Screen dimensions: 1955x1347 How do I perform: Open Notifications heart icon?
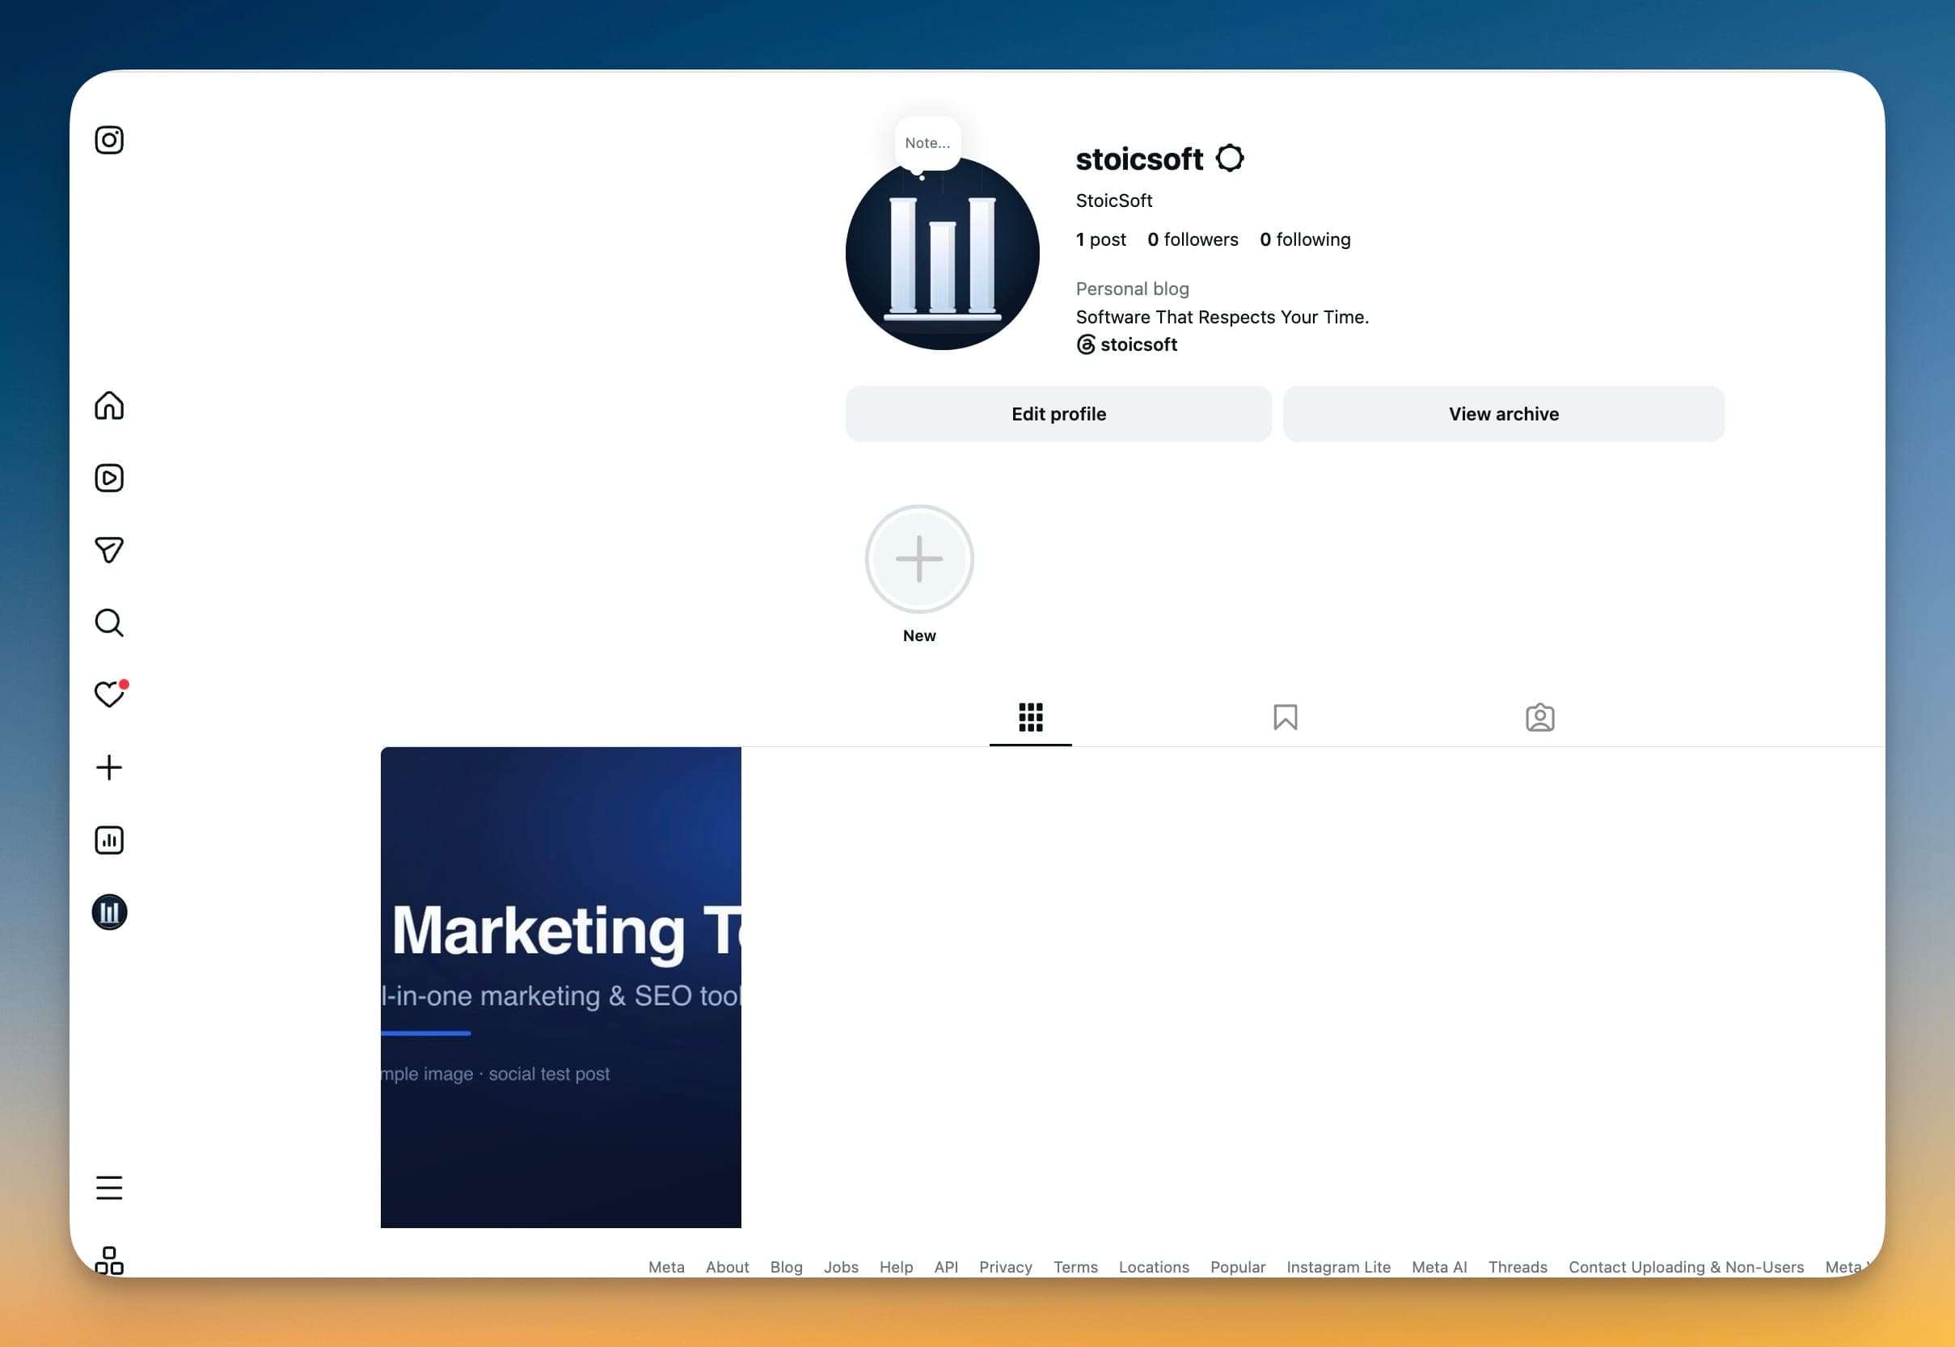109,695
